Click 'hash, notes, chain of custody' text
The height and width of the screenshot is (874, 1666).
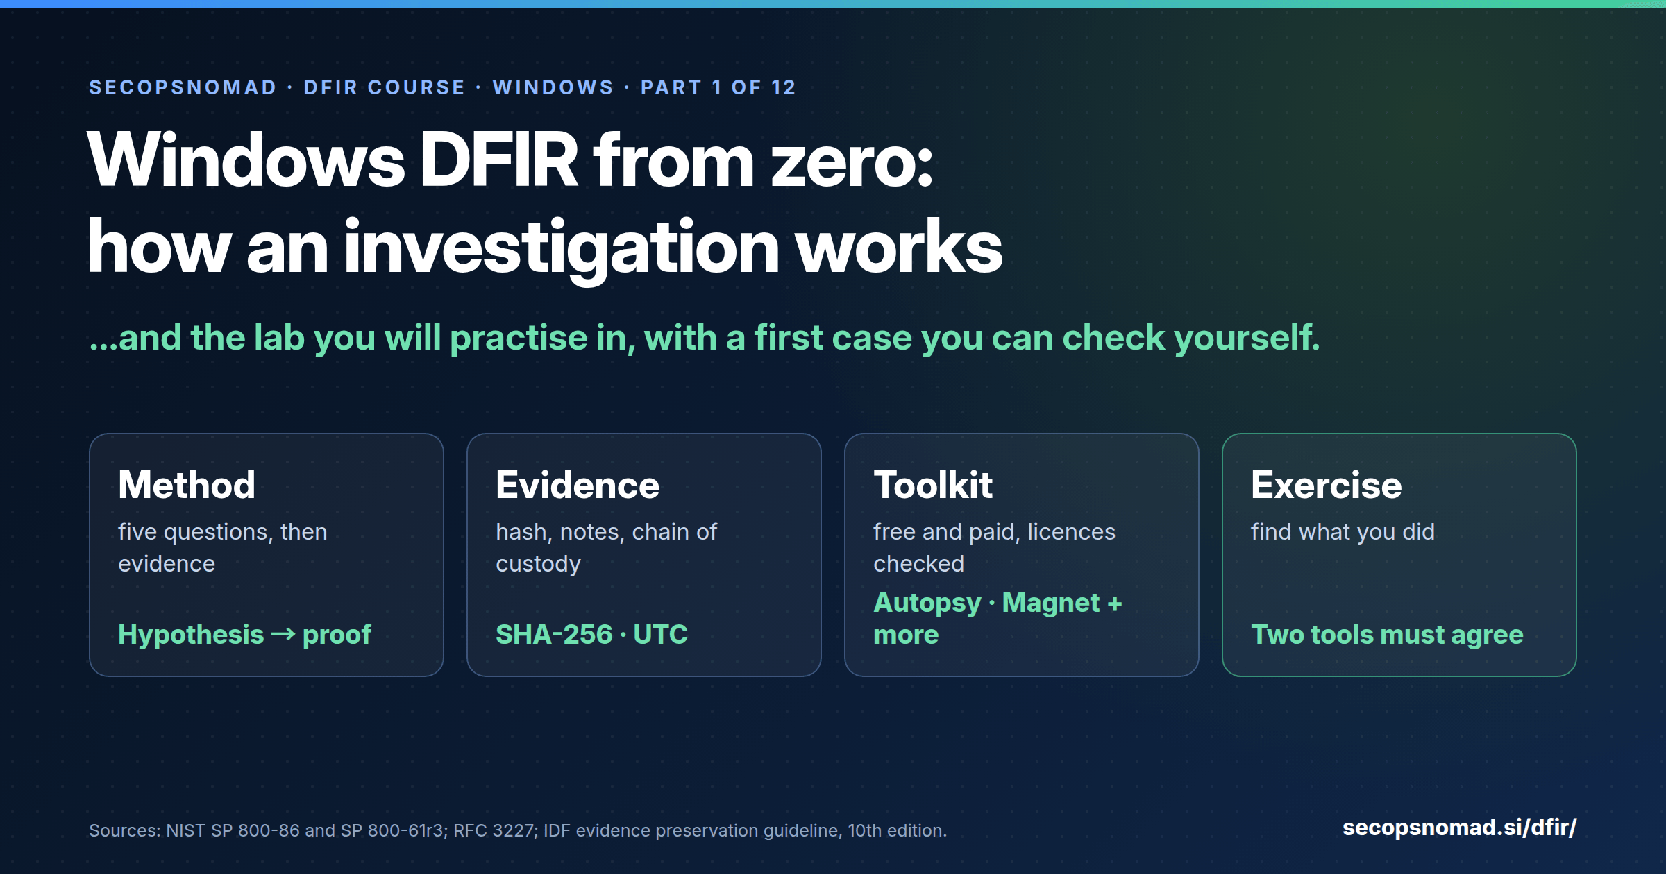[606, 548]
